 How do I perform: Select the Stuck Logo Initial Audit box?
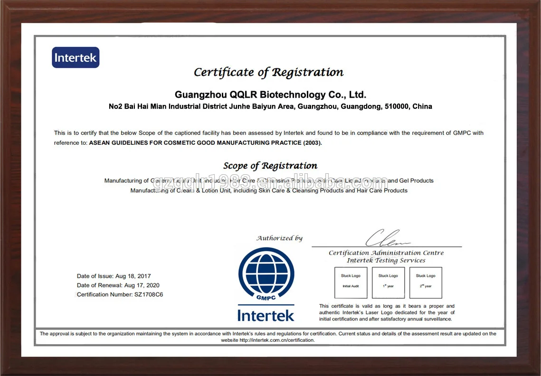tap(351, 282)
